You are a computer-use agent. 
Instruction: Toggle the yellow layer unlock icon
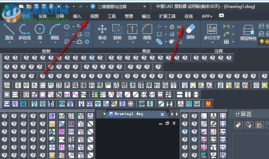229,85
